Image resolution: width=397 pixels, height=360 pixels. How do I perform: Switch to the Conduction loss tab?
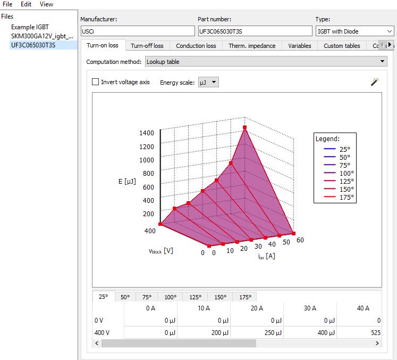pyautogui.click(x=196, y=46)
